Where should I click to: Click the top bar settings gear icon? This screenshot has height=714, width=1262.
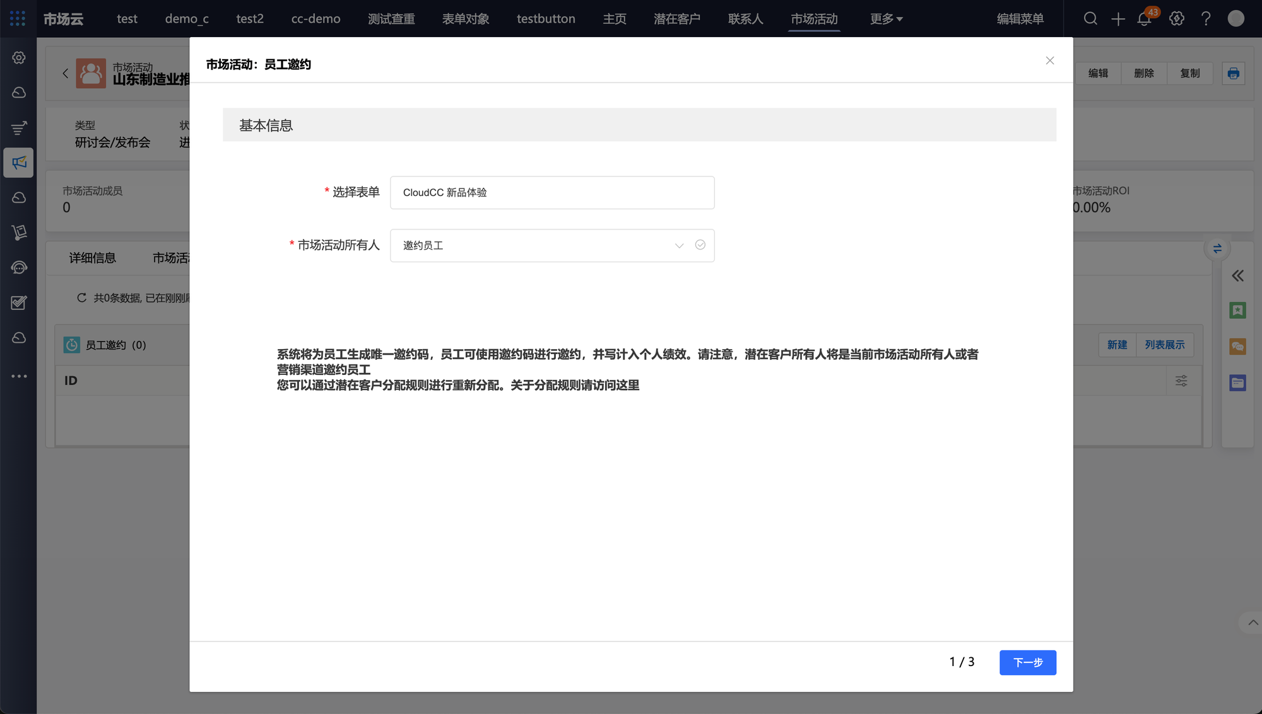point(1176,18)
